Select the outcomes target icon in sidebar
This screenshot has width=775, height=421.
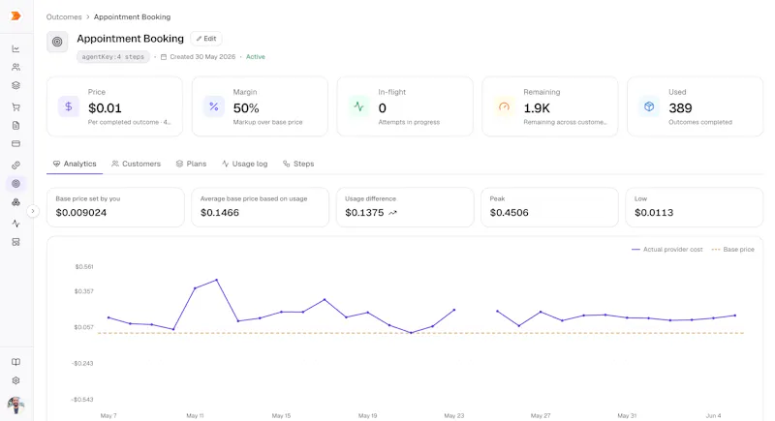point(15,184)
